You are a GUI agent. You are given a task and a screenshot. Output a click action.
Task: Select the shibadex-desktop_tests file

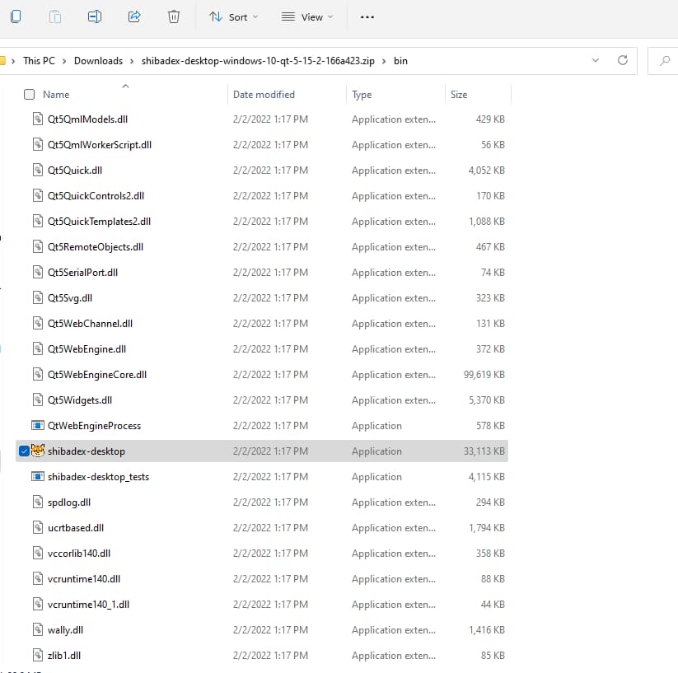coord(98,477)
